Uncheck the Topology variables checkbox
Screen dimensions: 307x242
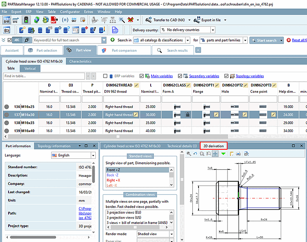pyautogui.click(x=226, y=76)
